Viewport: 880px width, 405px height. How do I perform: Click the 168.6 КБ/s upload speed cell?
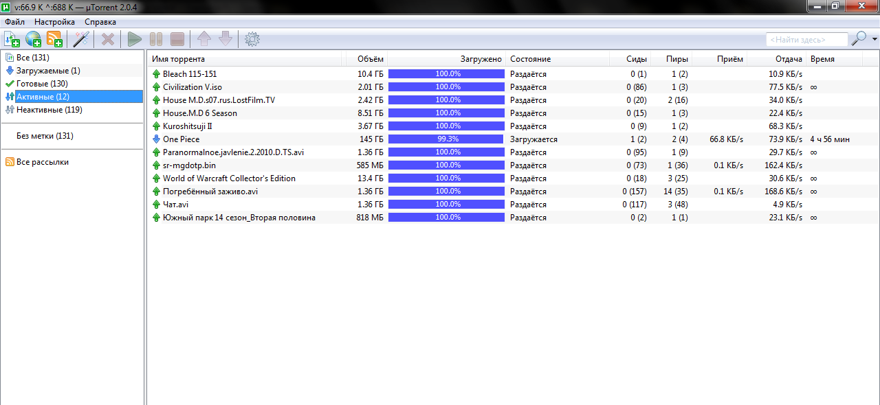coord(783,191)
